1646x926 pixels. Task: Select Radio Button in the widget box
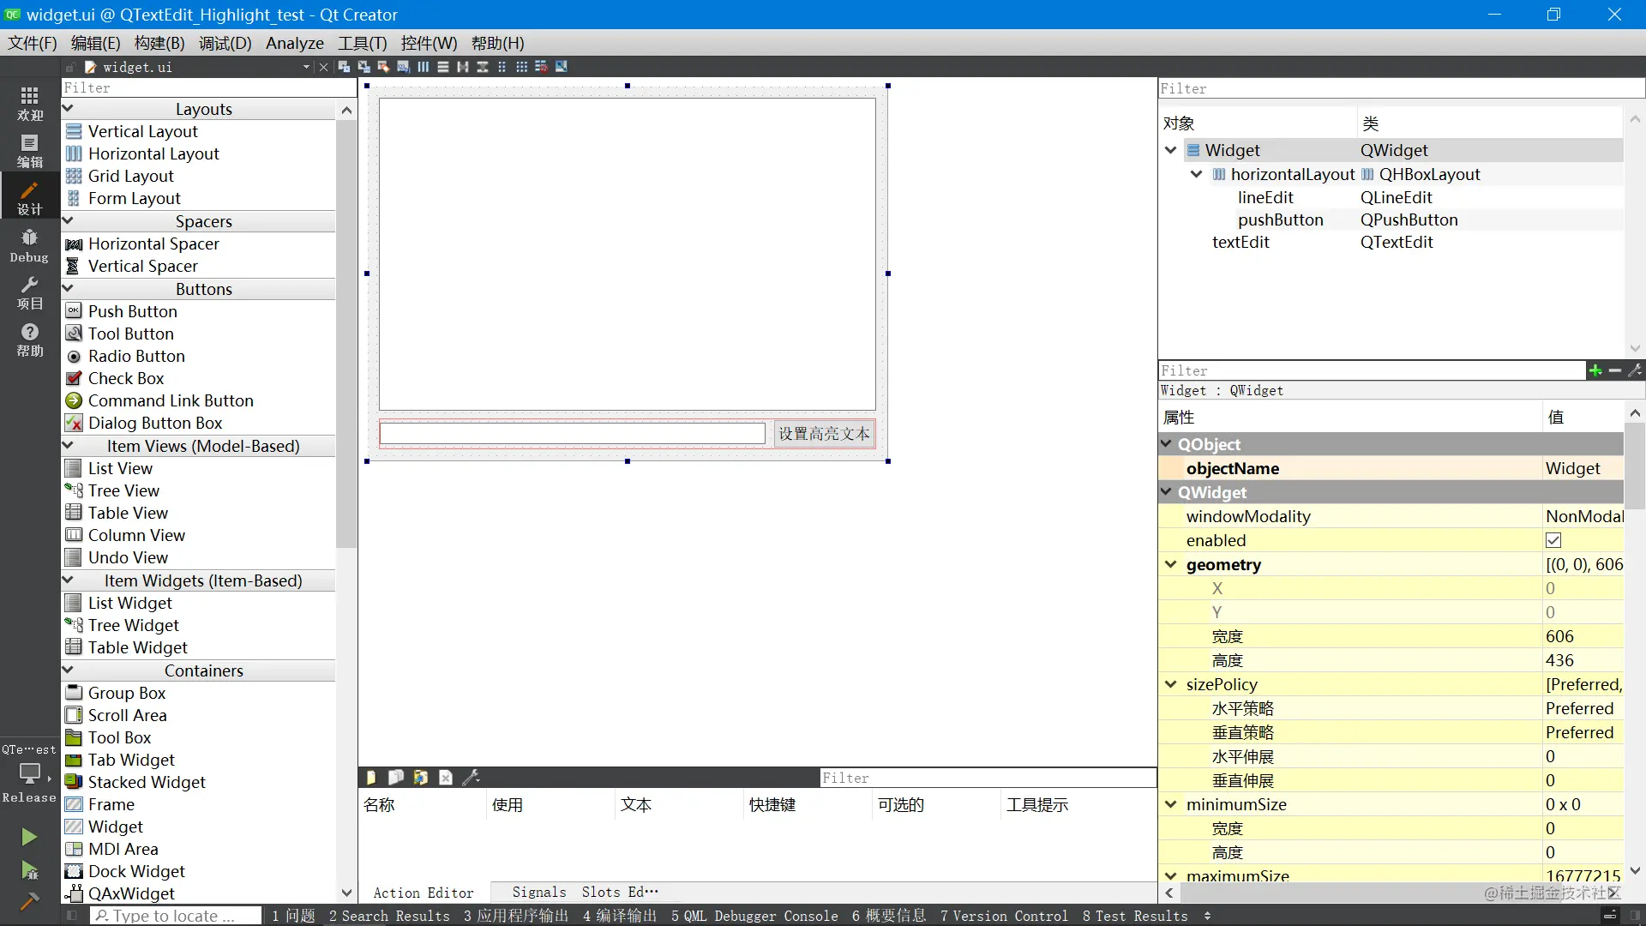136,356
